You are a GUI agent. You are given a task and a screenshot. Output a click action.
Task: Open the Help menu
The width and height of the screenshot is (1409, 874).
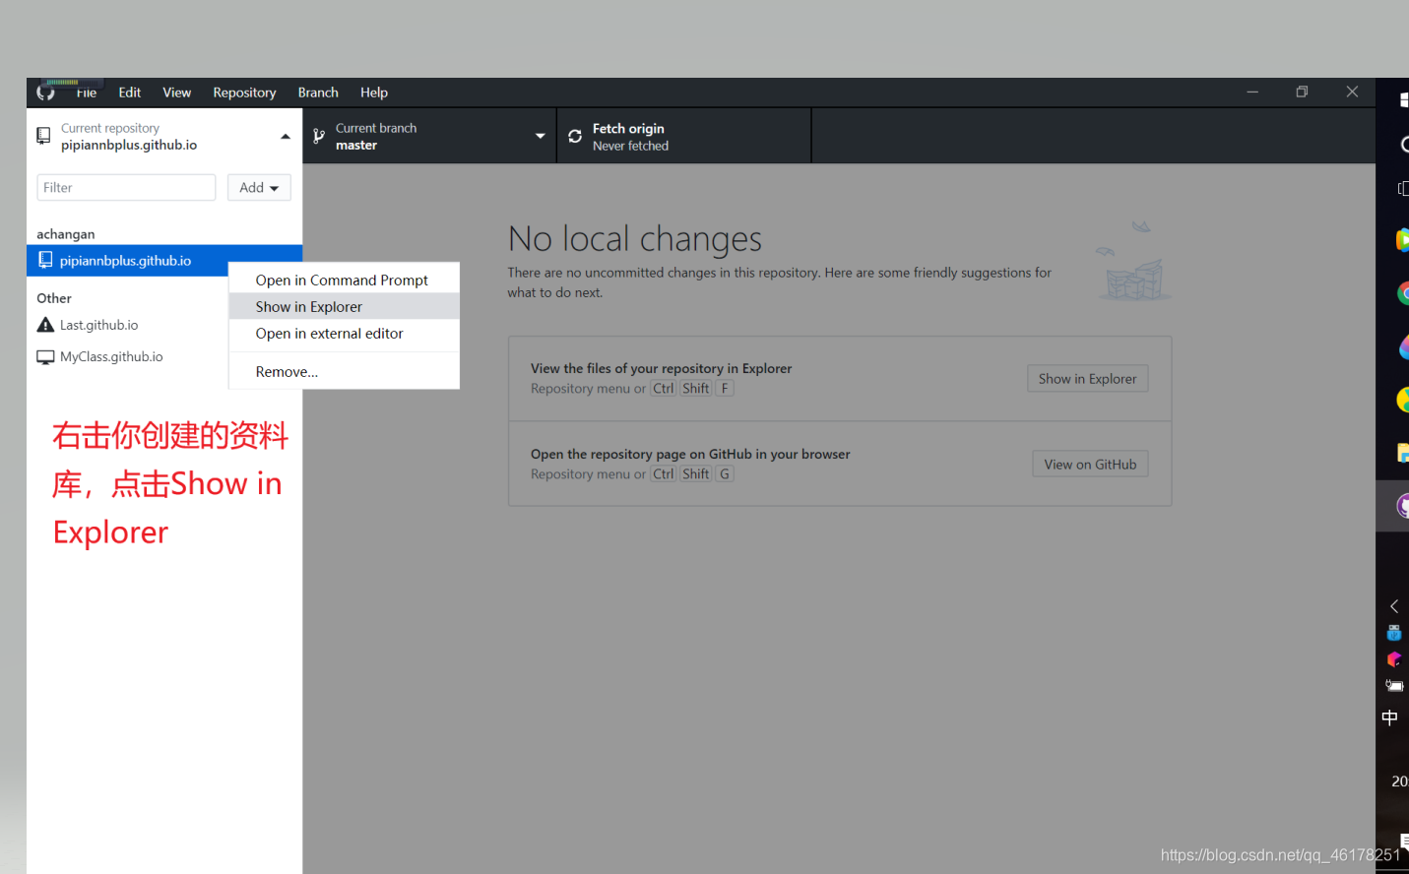[x=374, y=93]
